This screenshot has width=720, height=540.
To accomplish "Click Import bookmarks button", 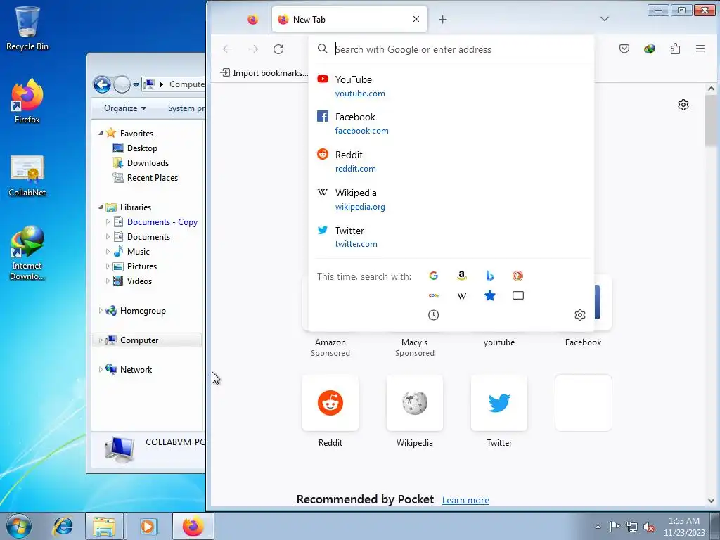I will tap(264, 73).
